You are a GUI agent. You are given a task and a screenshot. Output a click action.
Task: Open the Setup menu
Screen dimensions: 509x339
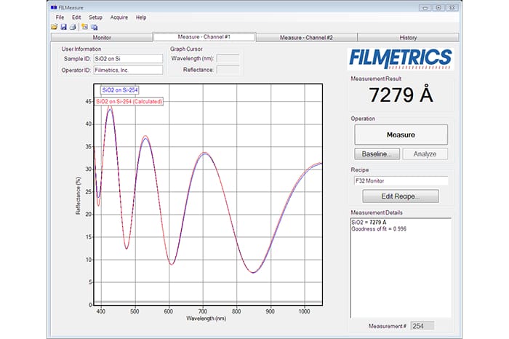95,17
